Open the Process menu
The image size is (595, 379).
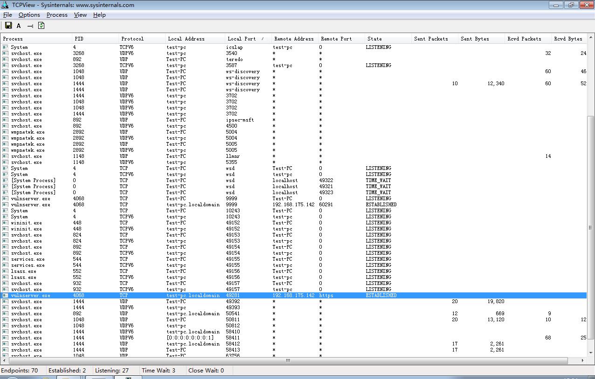point(57,15)
